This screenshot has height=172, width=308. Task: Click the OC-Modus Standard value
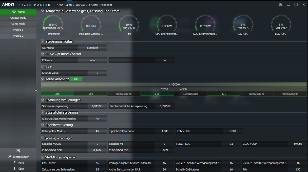[x=92, y=47]
